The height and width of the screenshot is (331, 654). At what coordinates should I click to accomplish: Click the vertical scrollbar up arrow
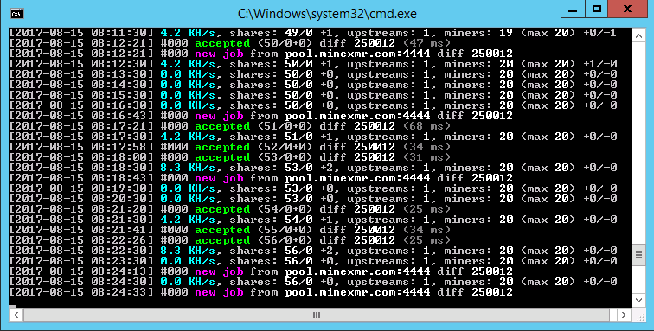(638, 35)
